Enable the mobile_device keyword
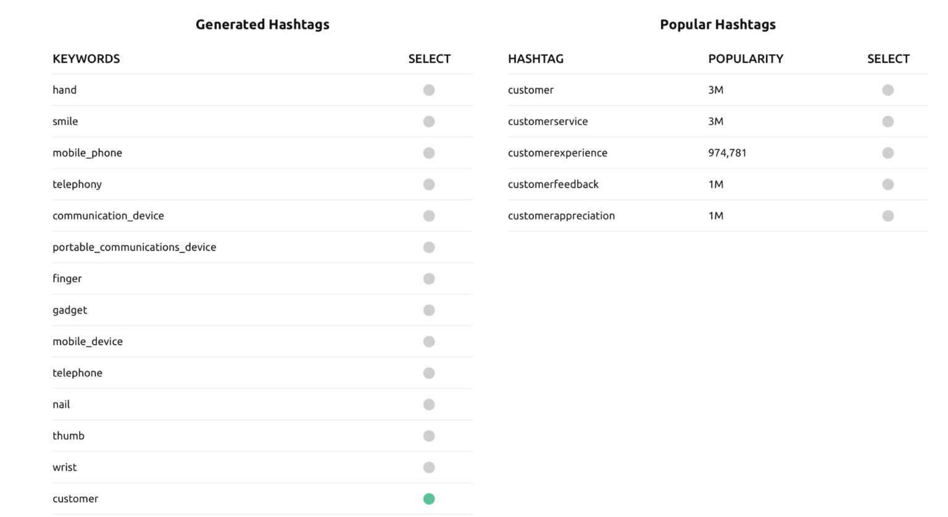Image resolution: width=948 pixels, height=517 pixels. coord(429,341)
